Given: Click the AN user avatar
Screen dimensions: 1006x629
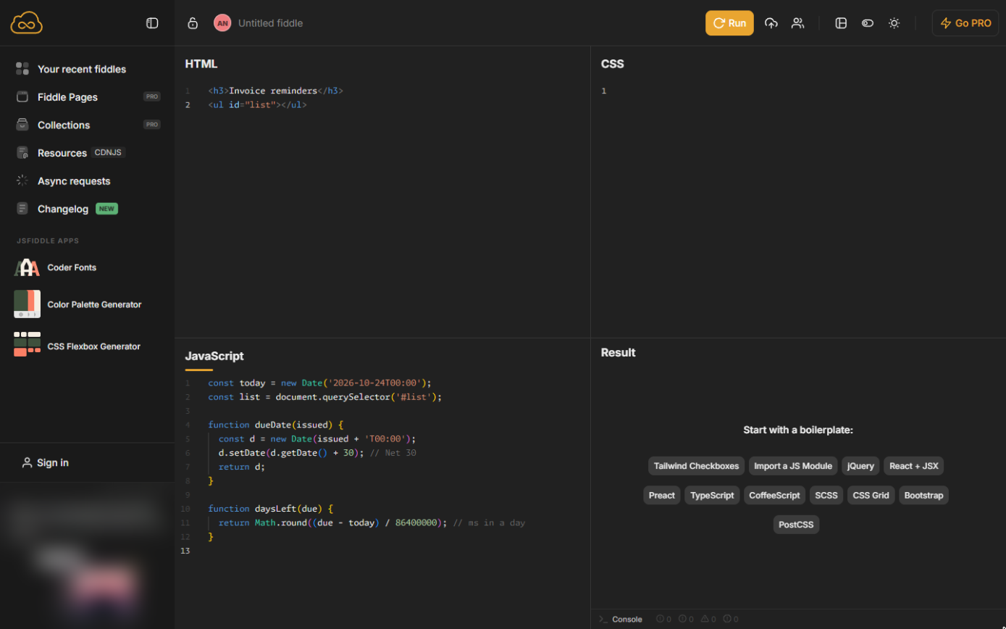Looking at the screenshot, I should pos(222,23).
